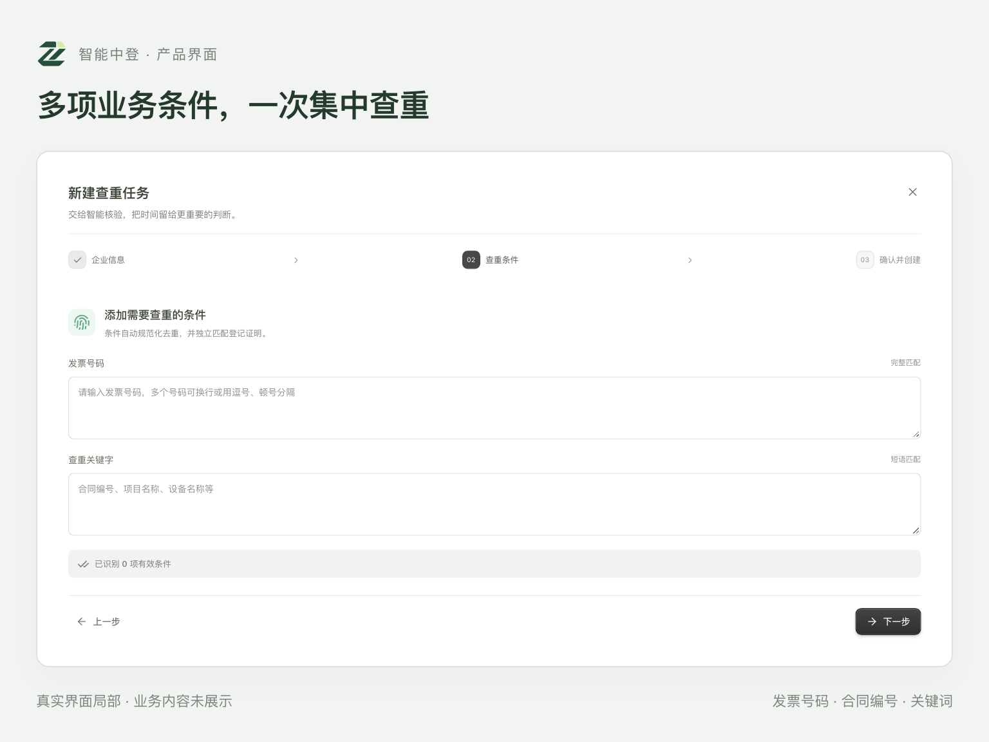Click the 真实界面局部 · 业务内容未展示 footer text
This screenshot has width=989, height=742.
[x=135, y=701]
